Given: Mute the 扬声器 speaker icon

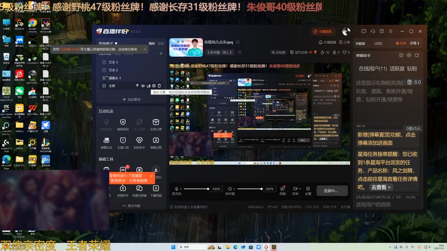Looking at the screenshot, I should pos(230,189).
